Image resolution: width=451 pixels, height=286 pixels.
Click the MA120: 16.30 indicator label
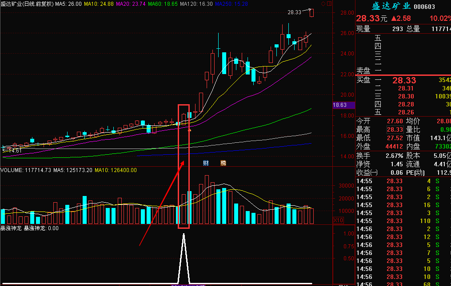tap(196, 4)
